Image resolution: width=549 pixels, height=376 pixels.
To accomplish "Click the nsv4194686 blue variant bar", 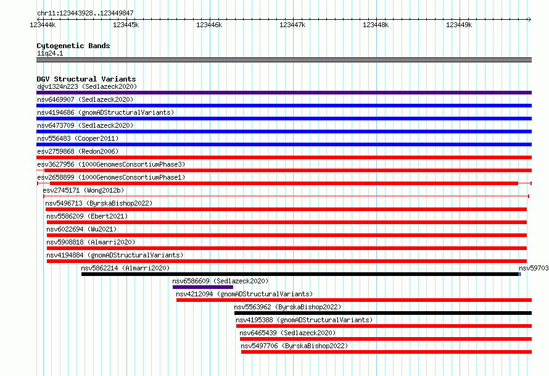I will (x=284, y=119).
